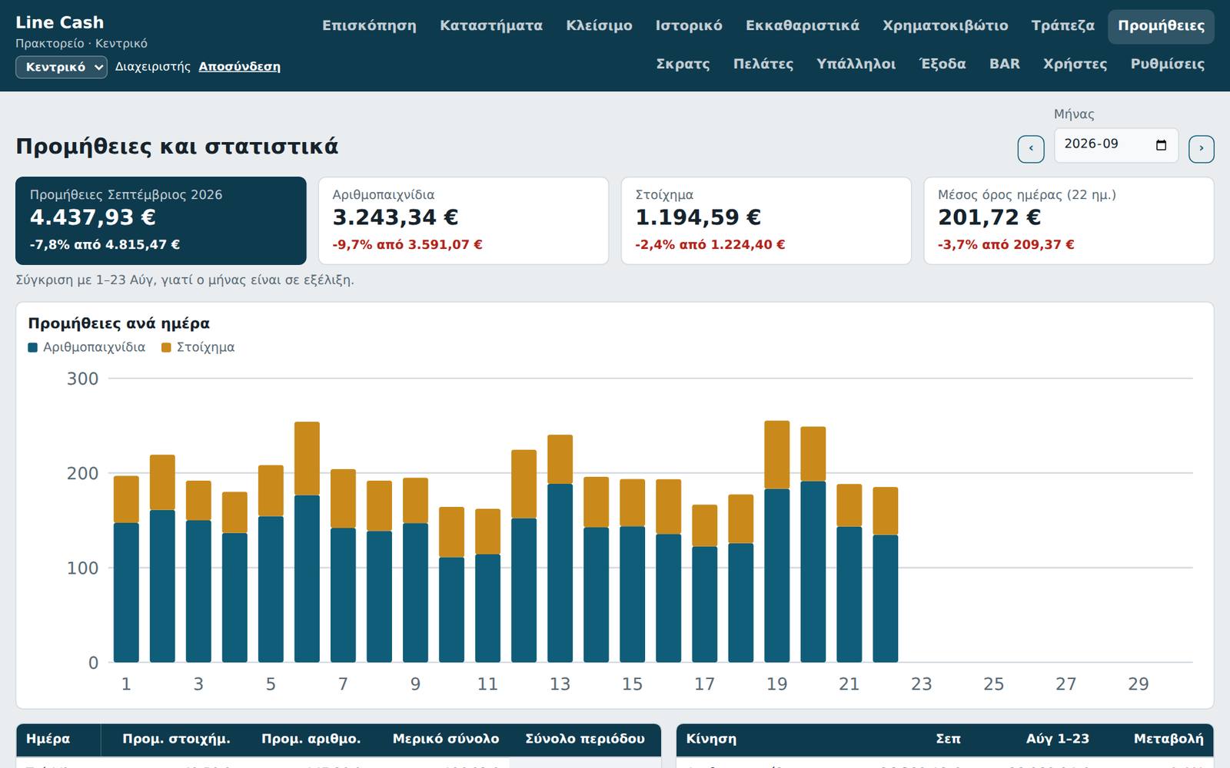
Task: Open Υπάλληλοι page
Action: pyautogui.click(x=856, y=64)
